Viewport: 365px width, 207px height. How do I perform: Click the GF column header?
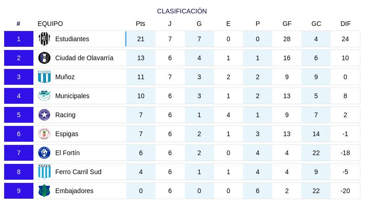point(287,24)
